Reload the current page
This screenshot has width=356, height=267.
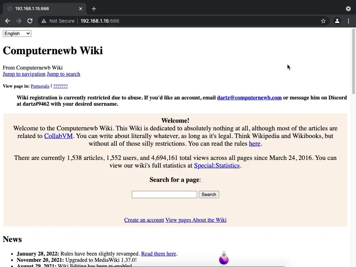(x=30, y=21)
